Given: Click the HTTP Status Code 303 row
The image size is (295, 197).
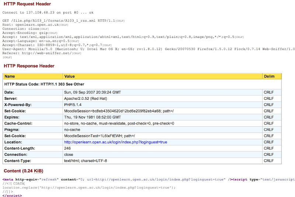Looking at the screenshot, I should [44, 84].
